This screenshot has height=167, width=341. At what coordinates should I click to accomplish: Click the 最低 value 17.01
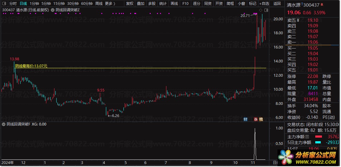point(313,88)
